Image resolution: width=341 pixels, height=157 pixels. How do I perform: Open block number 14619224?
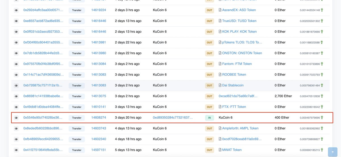pyautogui.click(x=99, y=10)
